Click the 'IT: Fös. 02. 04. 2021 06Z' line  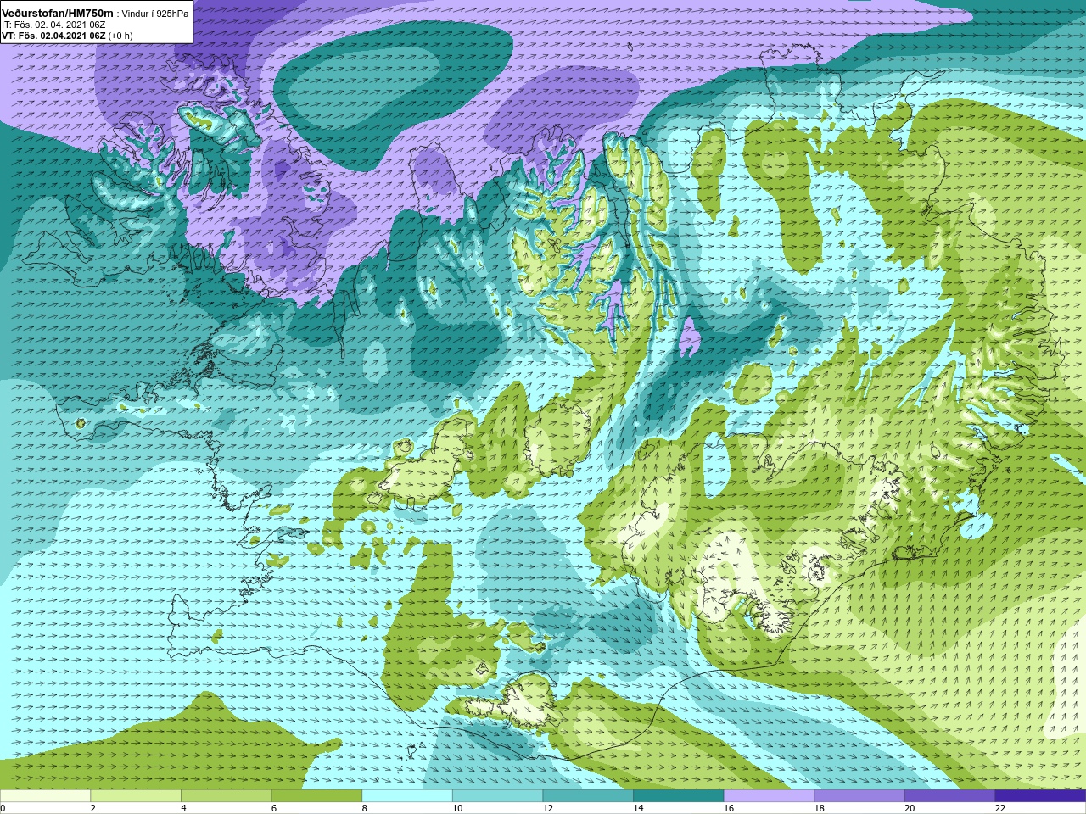(x=53, y=25)
